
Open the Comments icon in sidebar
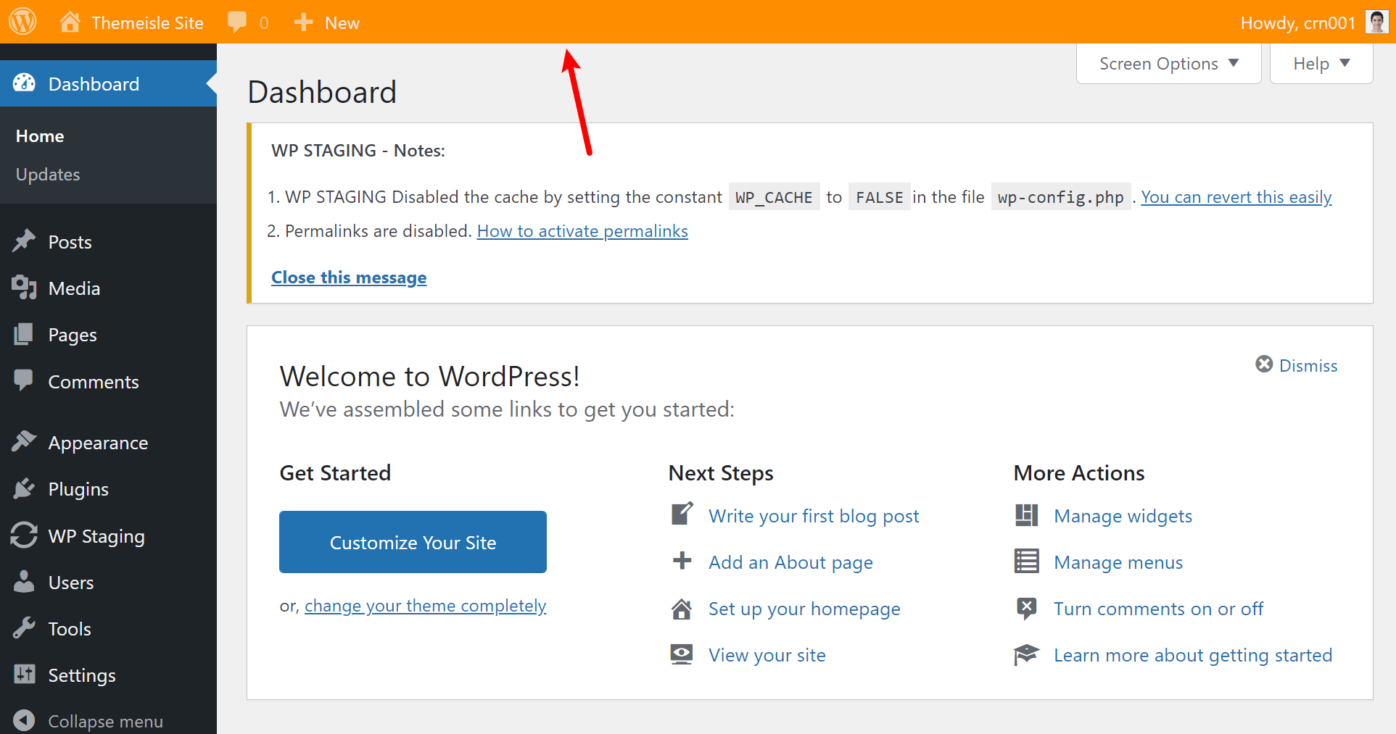tap(25, 381)
